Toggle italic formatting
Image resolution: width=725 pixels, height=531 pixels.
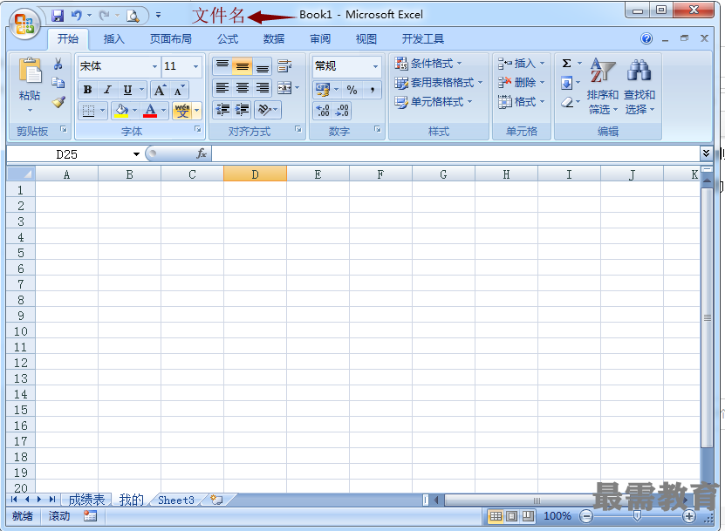point(107,90)
